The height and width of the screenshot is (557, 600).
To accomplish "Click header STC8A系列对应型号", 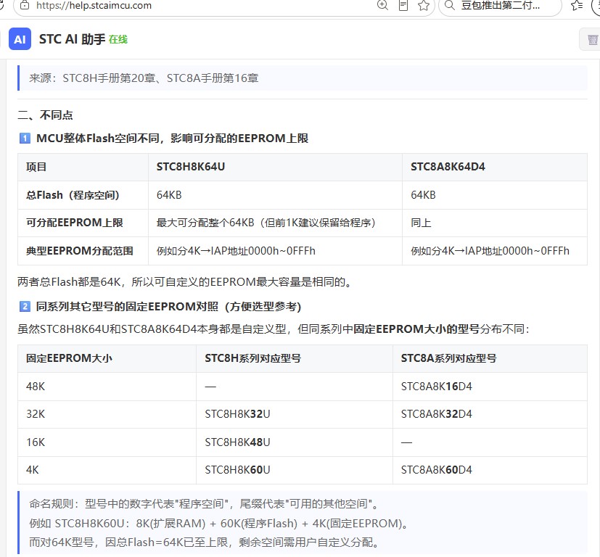I will (449, 358).
